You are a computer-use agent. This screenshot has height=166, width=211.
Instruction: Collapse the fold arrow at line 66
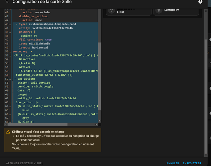10,115
